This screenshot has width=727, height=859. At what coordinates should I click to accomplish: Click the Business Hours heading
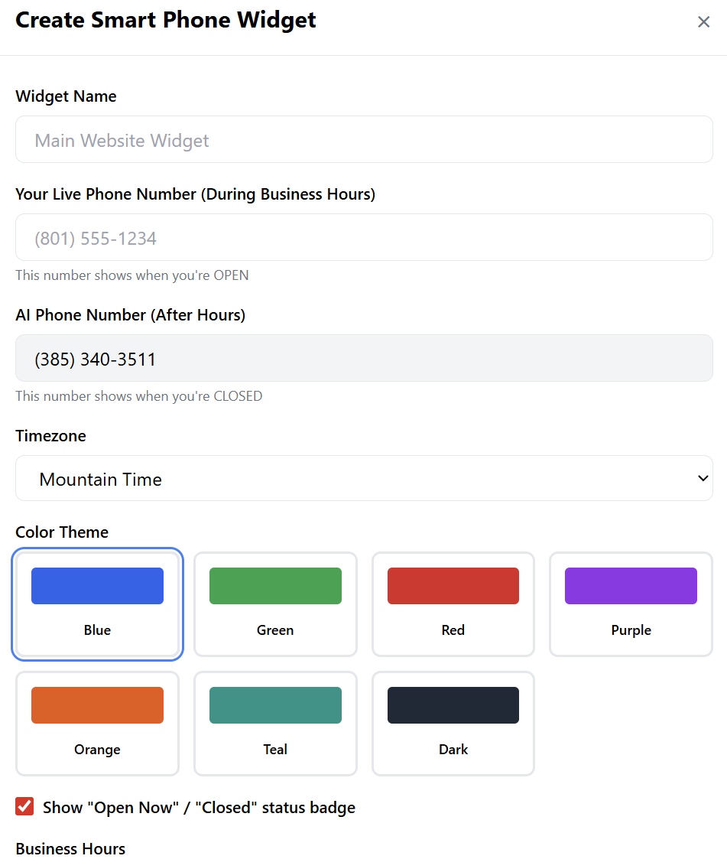70,849
